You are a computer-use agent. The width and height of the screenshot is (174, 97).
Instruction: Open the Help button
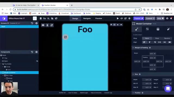click(x=160, y=19)
